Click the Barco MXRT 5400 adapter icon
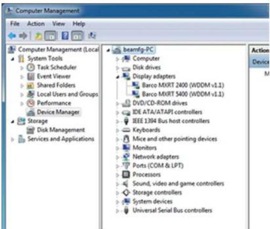Viewport: 270px width, 229px height. point(136,94)
